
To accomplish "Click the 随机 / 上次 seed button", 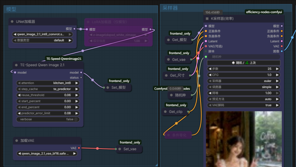I will click(x=244, y=63).
